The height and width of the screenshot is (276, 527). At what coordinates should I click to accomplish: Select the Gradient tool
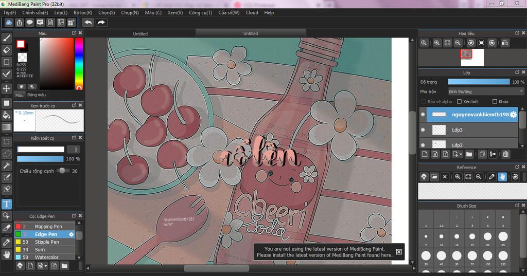(x=6, y=127)
